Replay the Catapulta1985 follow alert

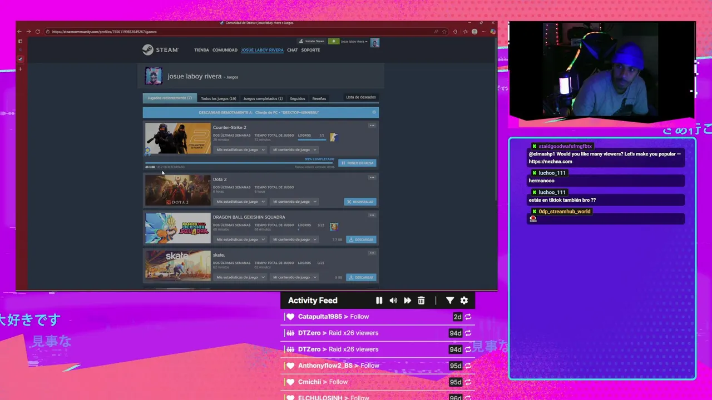(x=468, y=317)
